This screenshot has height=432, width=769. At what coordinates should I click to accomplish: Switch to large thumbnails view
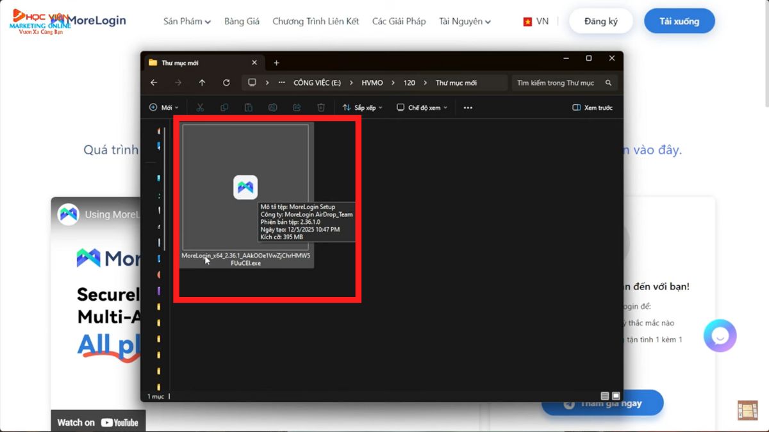tap(616, 396)
